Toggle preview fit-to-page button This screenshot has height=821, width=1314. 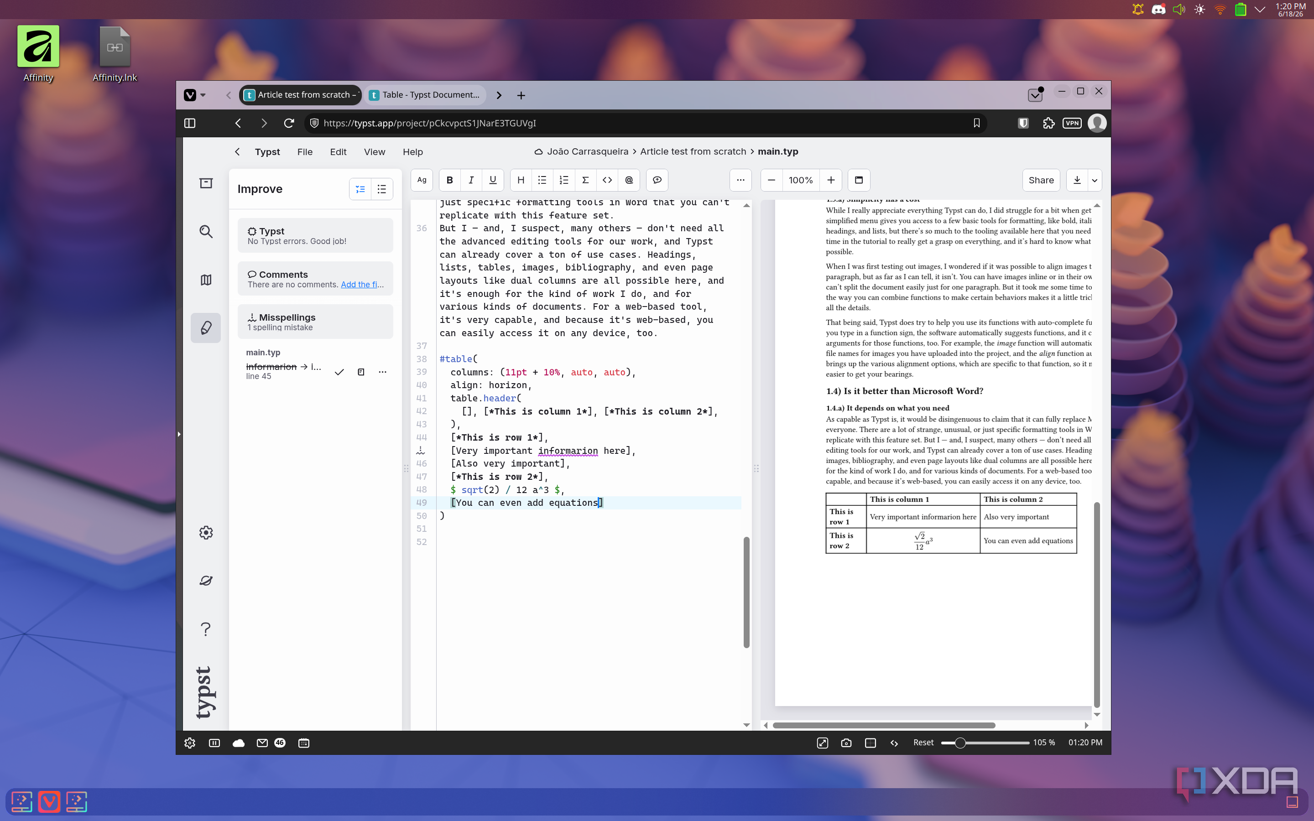[x=859, y=180]
